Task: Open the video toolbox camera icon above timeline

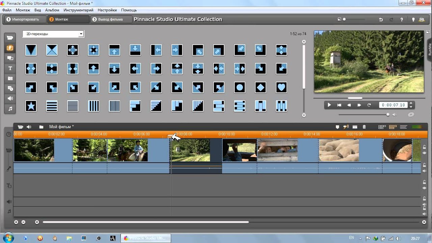Action: pos(20,127)
